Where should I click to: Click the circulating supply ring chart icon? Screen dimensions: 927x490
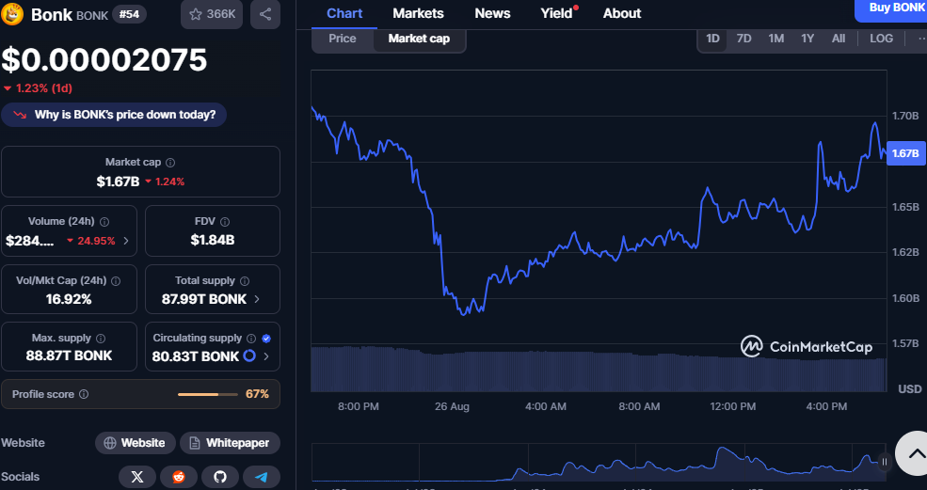click(249, 356)
